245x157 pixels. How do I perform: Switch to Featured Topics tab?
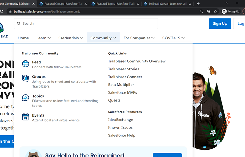[x=115, y=4]
